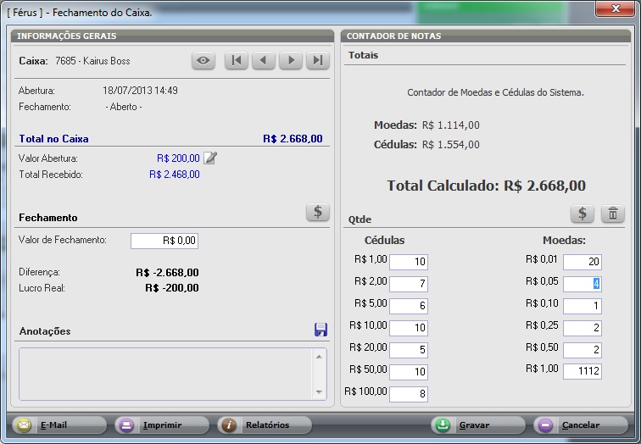Image resolution: width=641 pixels, height=444 pixels.
Task: Go to the last cash register record
Action: click(318, 60)
